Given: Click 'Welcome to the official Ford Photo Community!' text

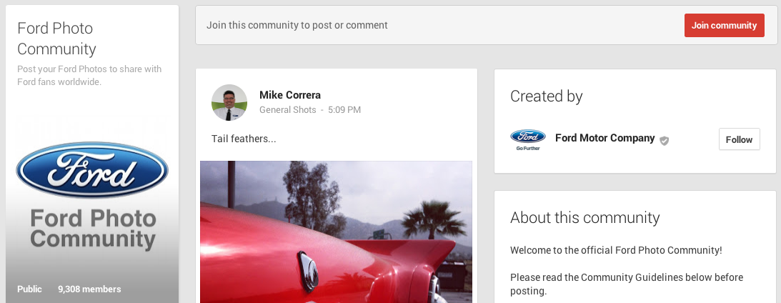Looking at the screenshot, I should pos(616,250).
